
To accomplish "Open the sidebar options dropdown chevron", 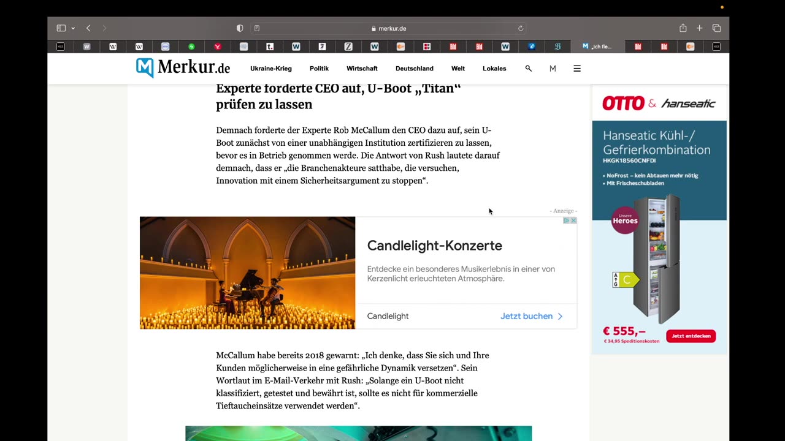I will (x=73, y=28).
